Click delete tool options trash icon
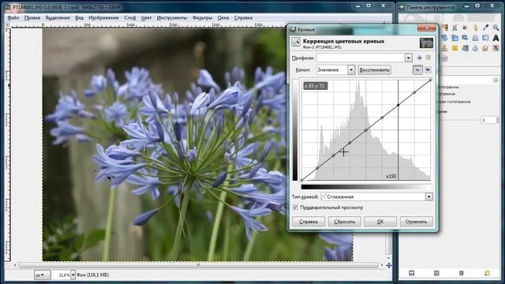 coord(461,273)
